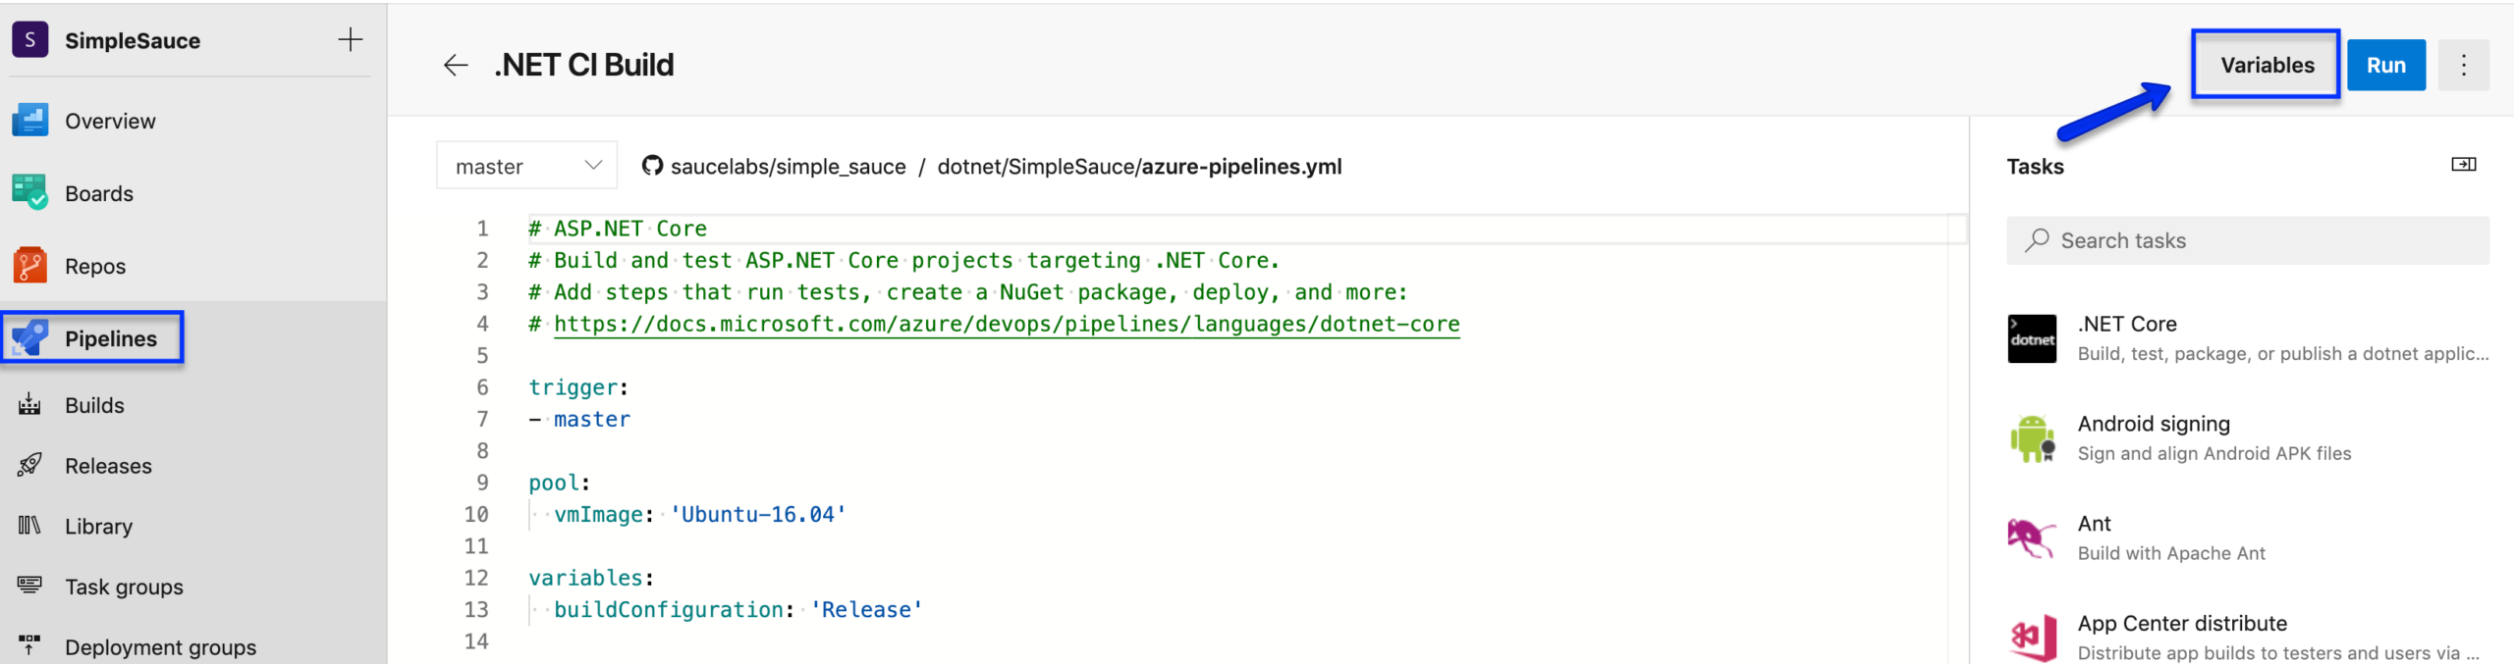Expand the master branch dropdown
This screenshot has height=664, width=2514.
[x=527, y=166]
